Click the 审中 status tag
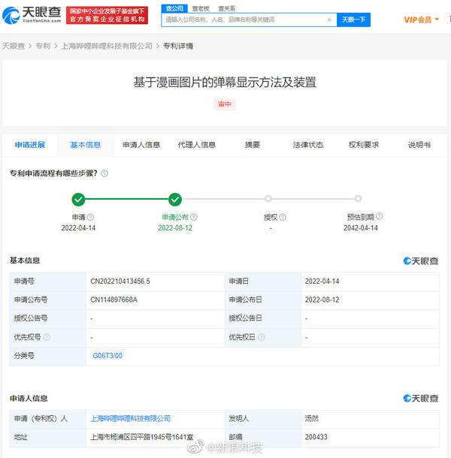The image size is (451, 458). pyautogui.click(x=225, y=104)
